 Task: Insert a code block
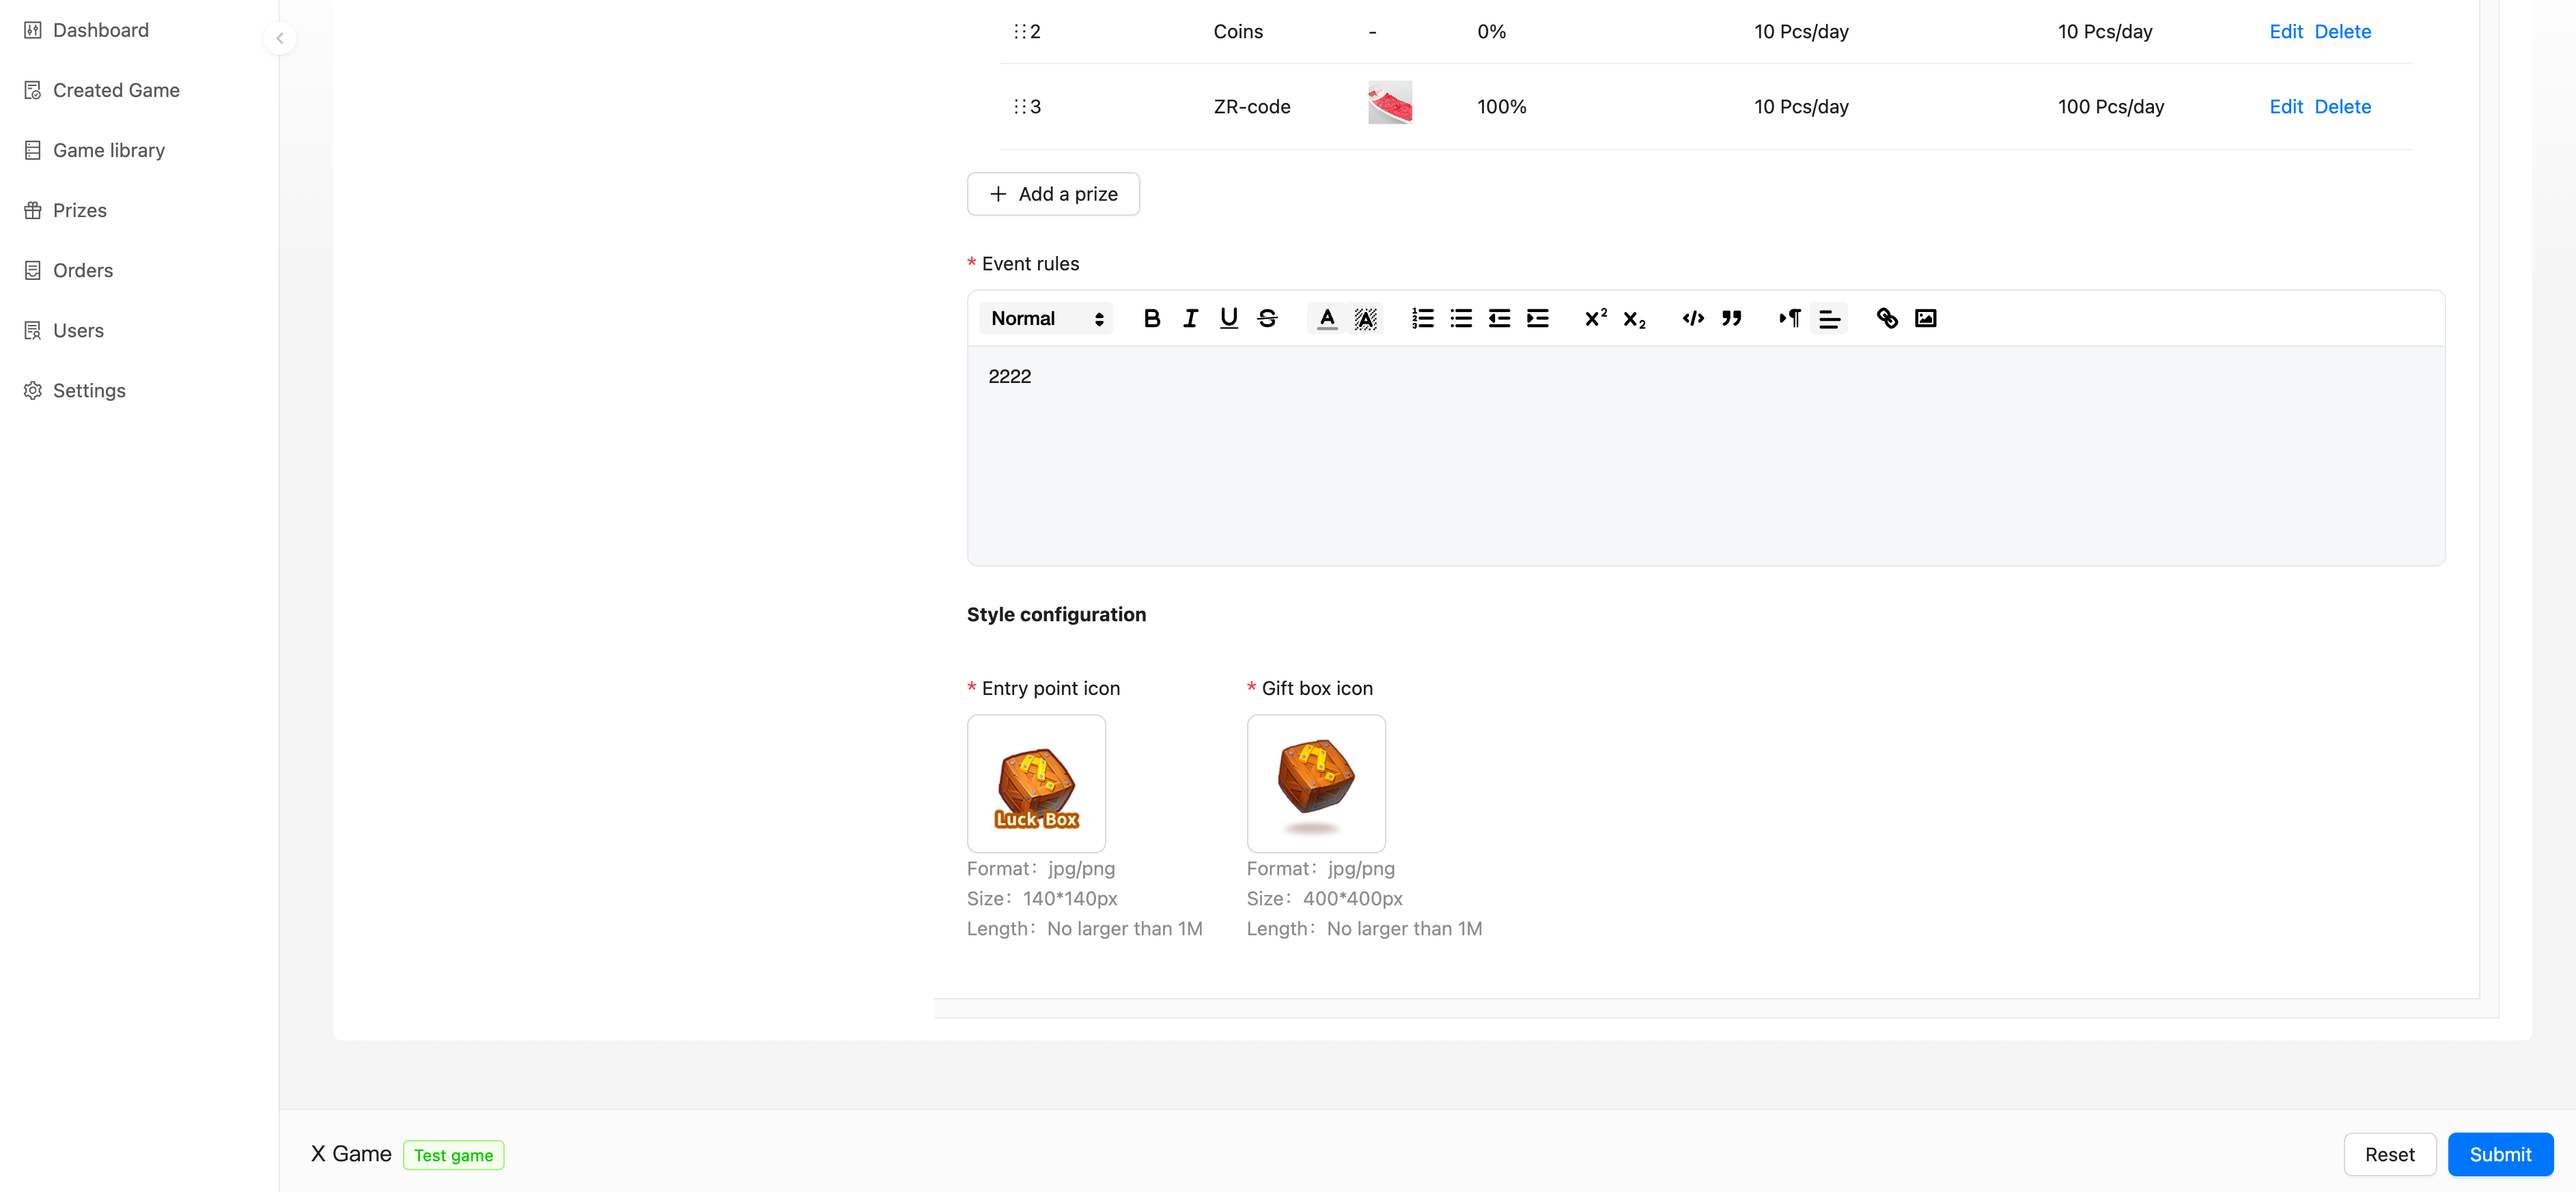1693,318
